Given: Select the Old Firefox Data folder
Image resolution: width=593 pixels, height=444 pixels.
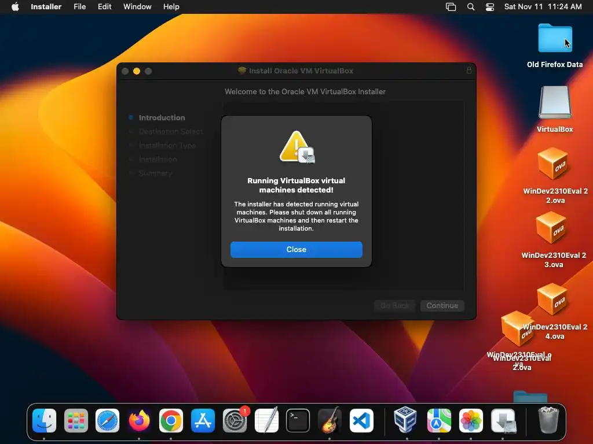Looking at the screenshot, I should (x=555, y=38).
